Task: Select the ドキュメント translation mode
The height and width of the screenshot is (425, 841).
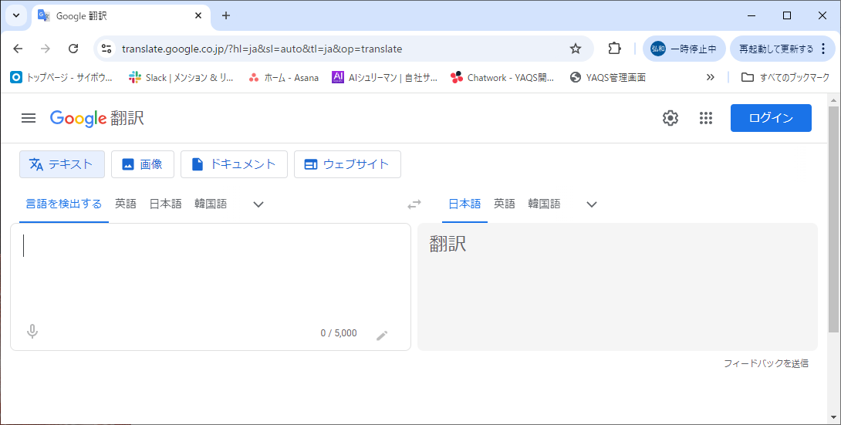Action: click(x=234, y=164)
